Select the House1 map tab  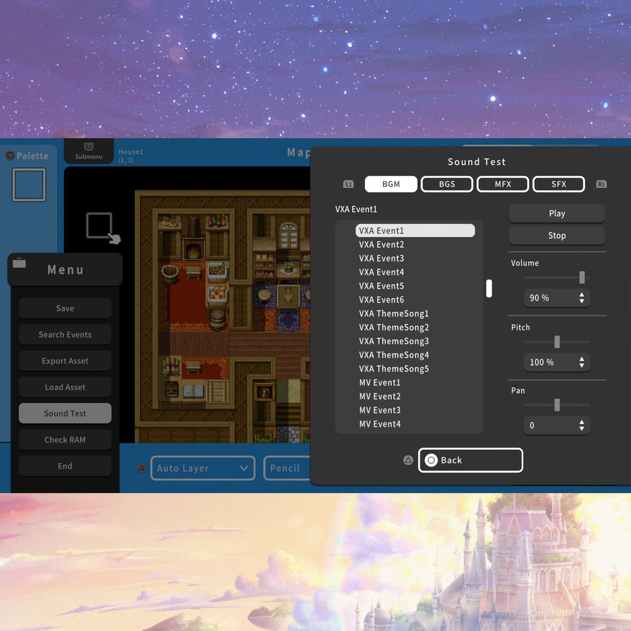(x=131, y=152)
